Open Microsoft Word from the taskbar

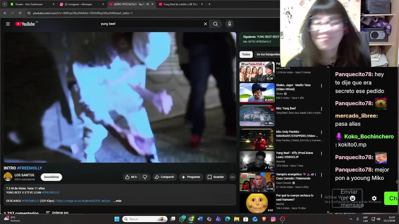point(200,219)
